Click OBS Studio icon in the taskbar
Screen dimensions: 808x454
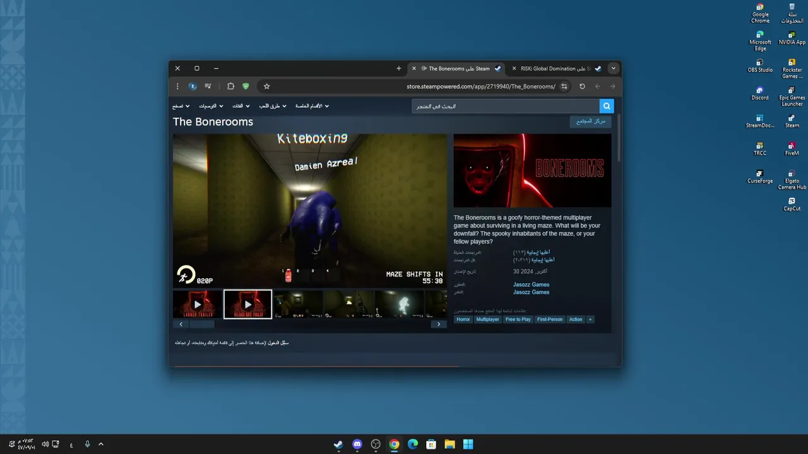376,444
